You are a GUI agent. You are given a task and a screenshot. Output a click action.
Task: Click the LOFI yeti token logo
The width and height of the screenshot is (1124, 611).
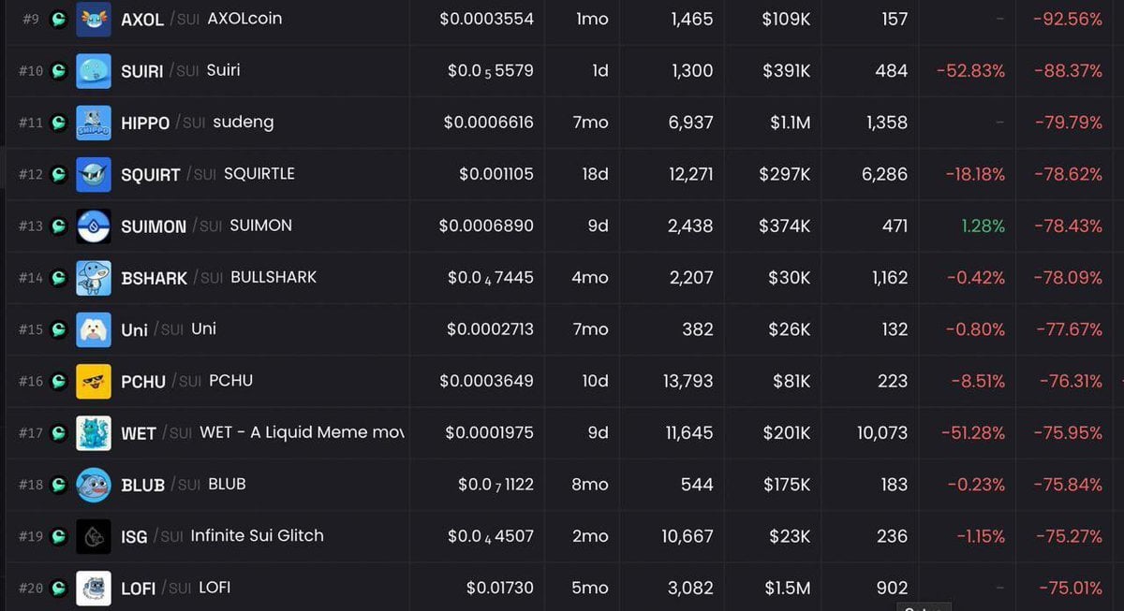94,588
